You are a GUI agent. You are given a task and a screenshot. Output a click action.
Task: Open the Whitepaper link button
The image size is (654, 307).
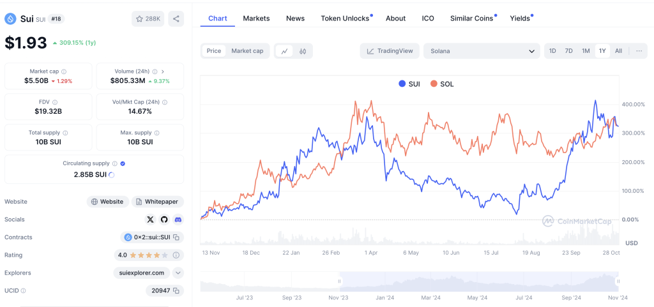(x=158, y=202)
